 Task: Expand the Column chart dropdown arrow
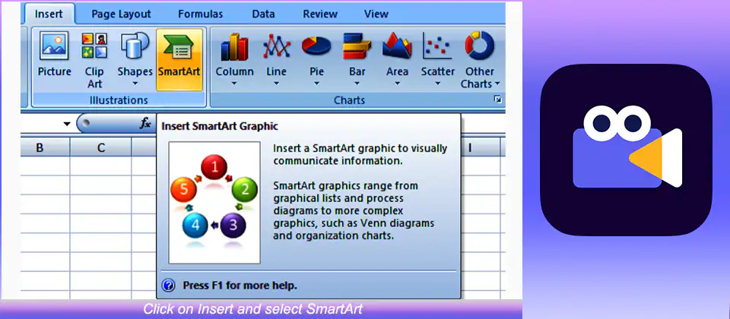click(234, 84)
